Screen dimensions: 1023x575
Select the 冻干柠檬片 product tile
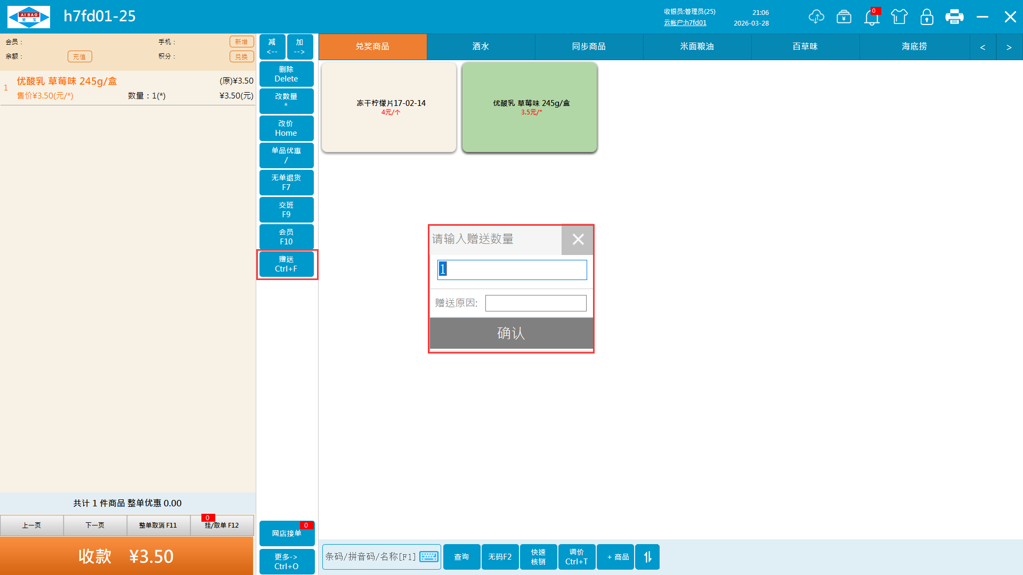tap(389, 107)
